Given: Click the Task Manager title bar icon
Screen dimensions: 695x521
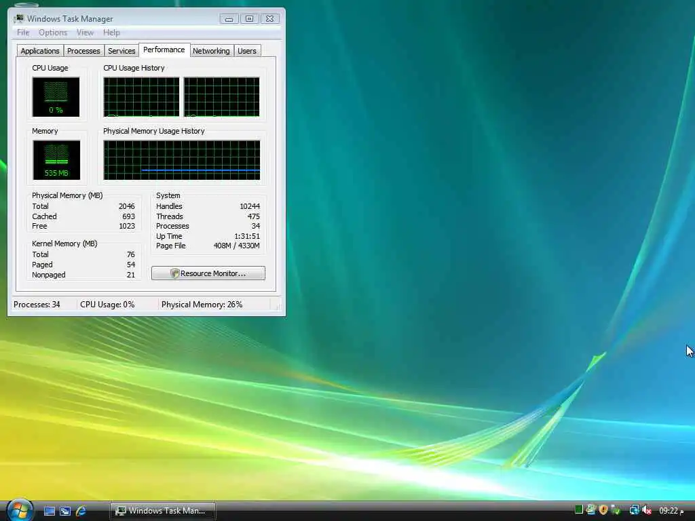Looking at the screenshot, I should point(19,18).
